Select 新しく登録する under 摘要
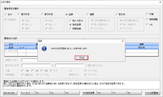The image size is (163, 97). click(x=92, y=24)
